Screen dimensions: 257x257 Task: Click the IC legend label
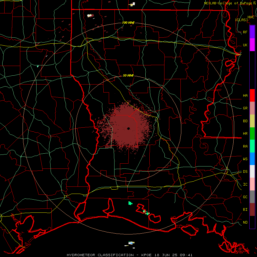[245, 184]
